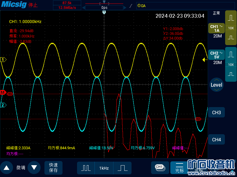Select the 光标 cursor button
The height and width of the screenshot is (177, 237).
click(180, 168)
